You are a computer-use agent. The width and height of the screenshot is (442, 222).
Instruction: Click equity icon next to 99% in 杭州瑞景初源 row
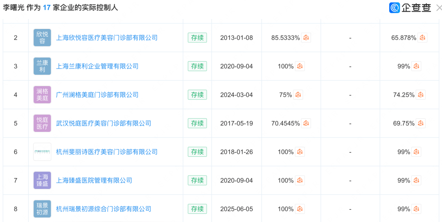point(416,209)
